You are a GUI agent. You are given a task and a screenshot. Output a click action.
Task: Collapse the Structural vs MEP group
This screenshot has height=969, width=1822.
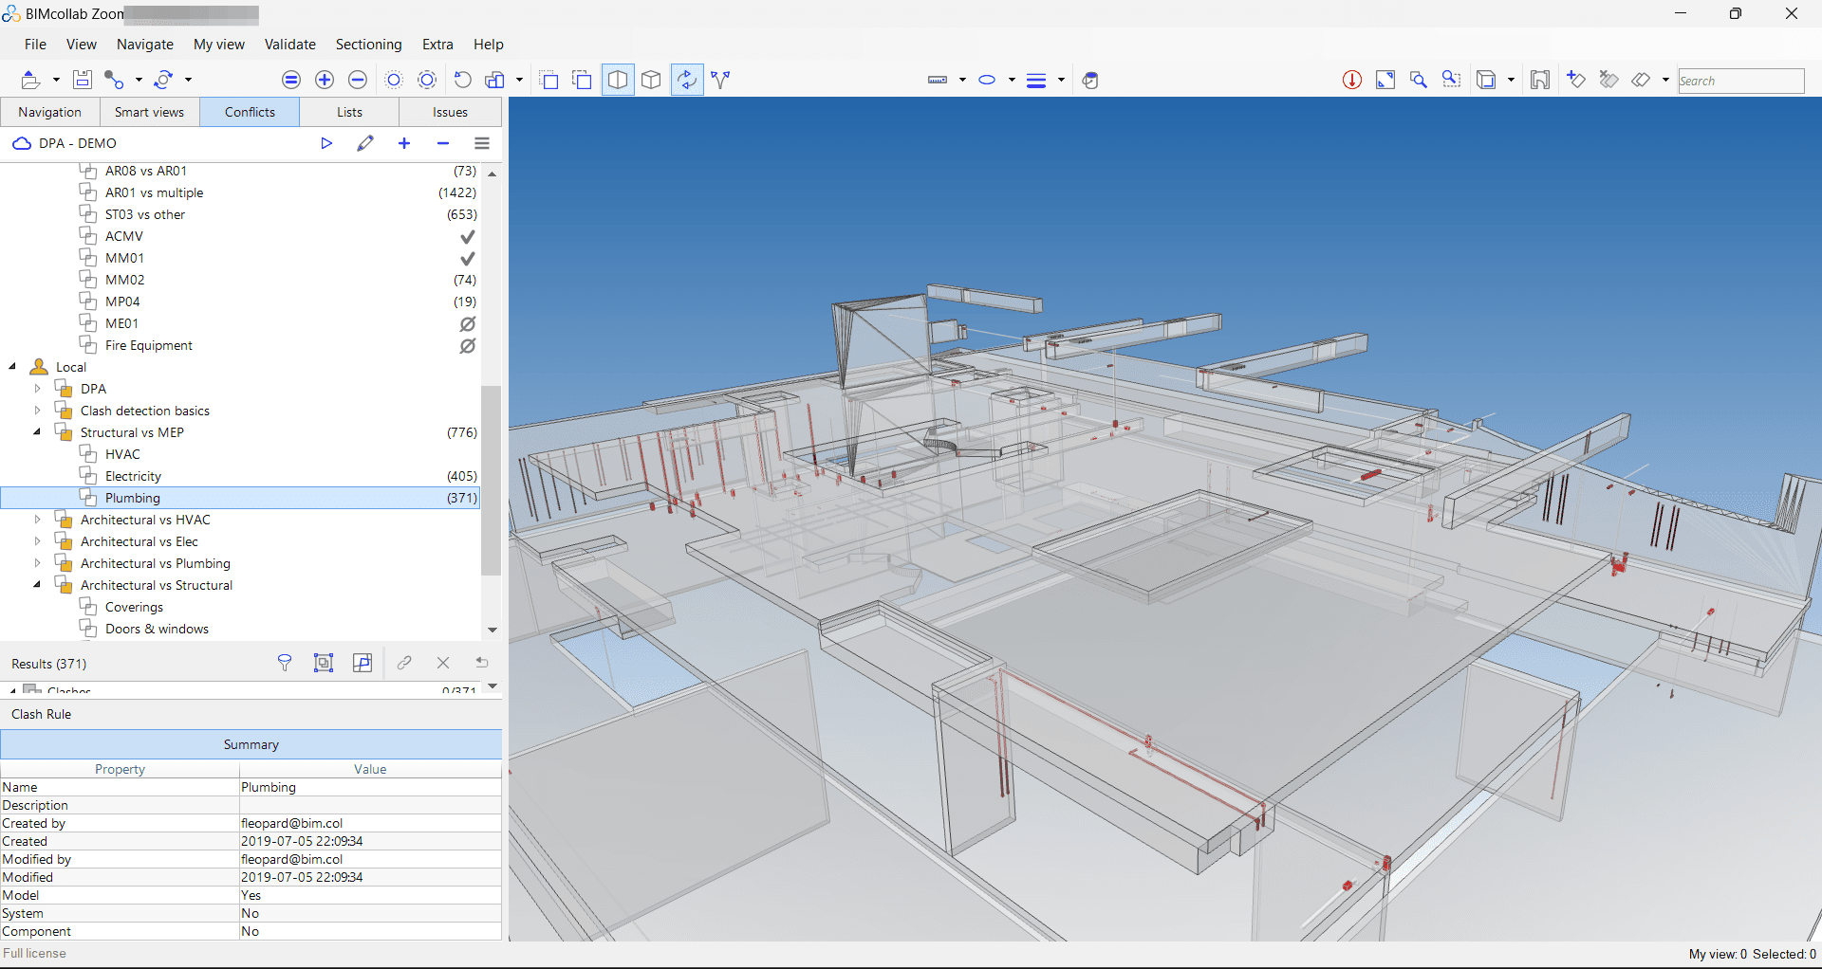coord(37,432)
